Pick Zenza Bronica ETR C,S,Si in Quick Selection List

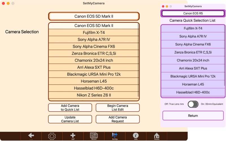[x=193, y=52]
